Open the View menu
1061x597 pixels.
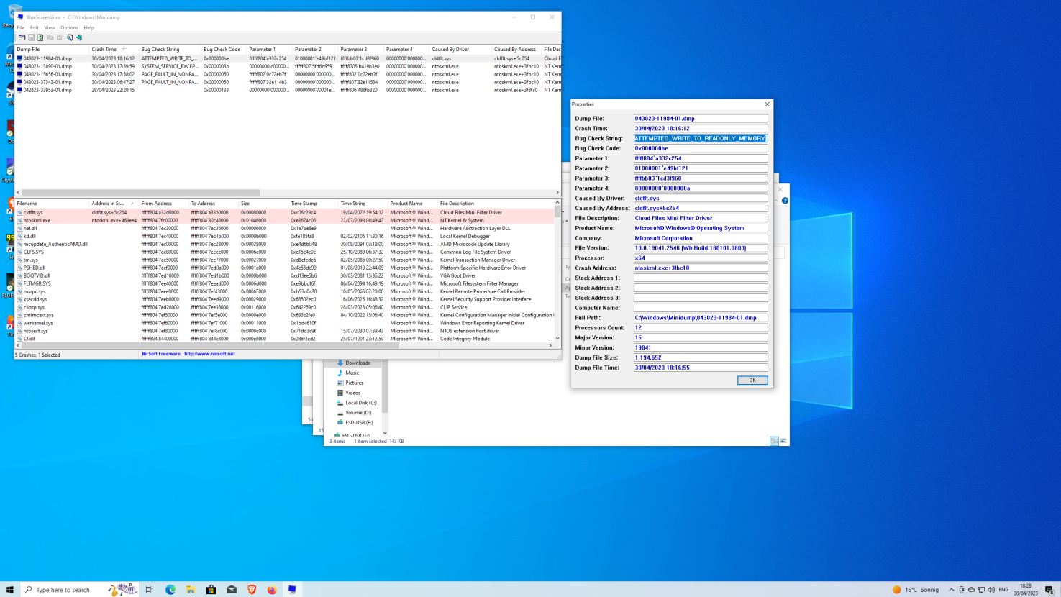49,28
